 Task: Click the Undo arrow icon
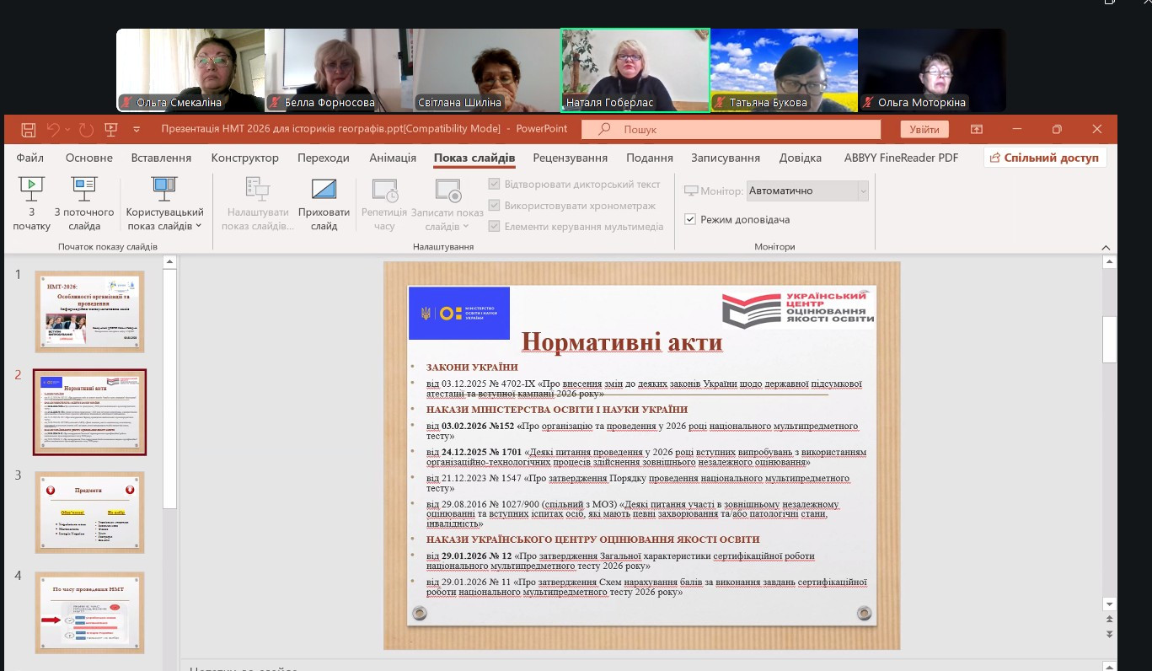pos(53,130)
